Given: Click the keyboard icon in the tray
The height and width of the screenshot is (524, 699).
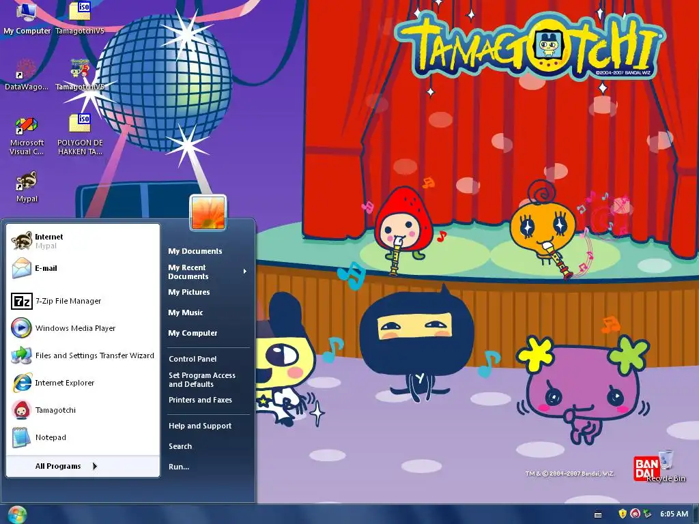Looking at the screenshot, I should coord(598,514).
